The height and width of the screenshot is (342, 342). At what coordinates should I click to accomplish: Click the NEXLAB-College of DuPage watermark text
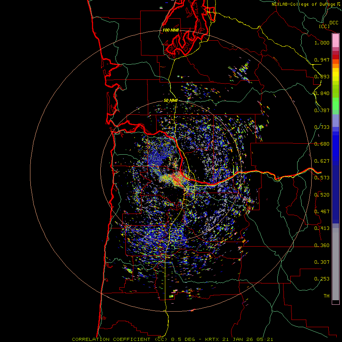[306, 4]
